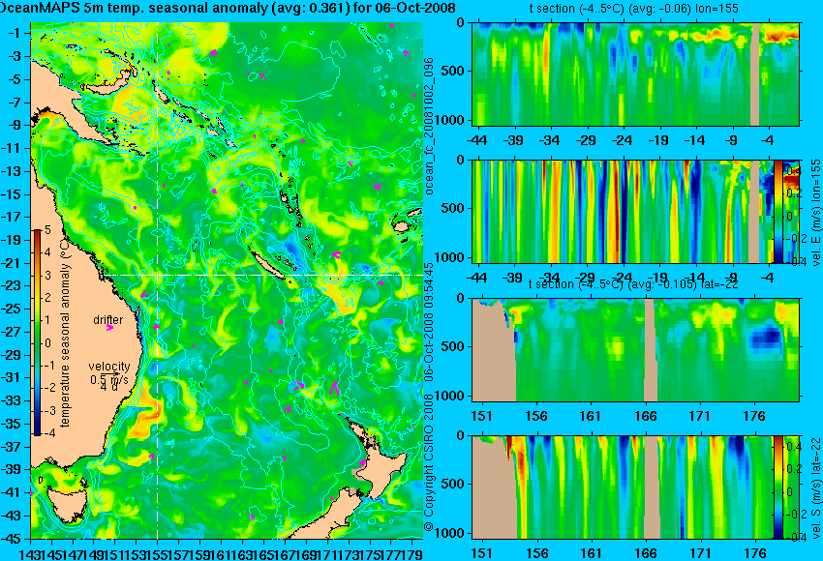The image size is (823, 561).
Task: Click the dashed horizontal line at latitude -22
Action: click(x=227, y=275)
